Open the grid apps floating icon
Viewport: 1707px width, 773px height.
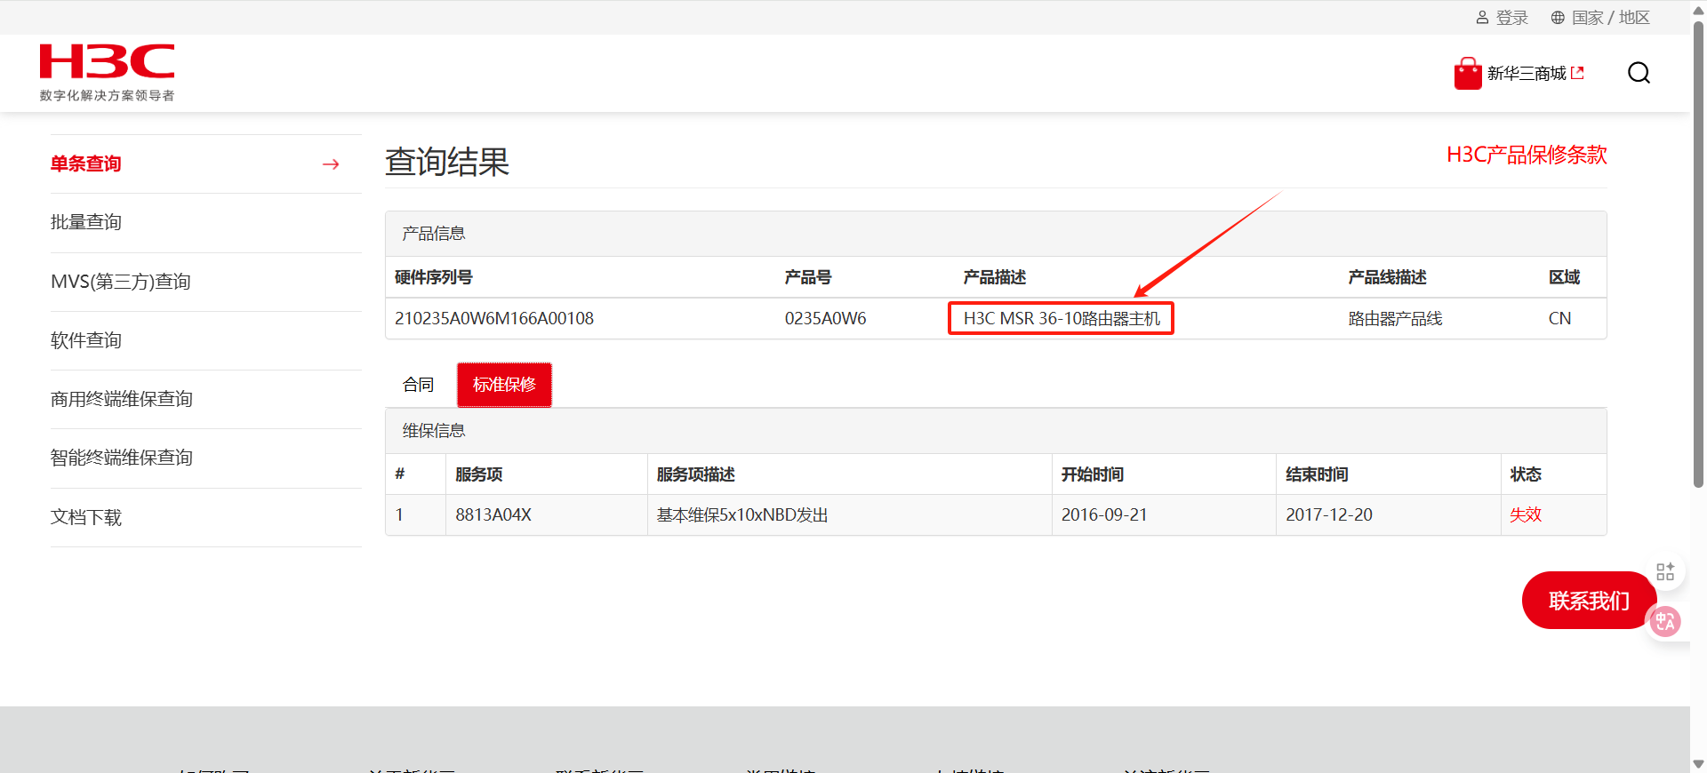[1665, 571]
